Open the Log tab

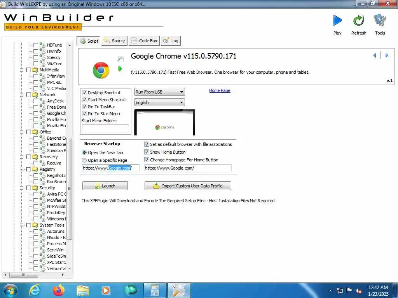171,41
